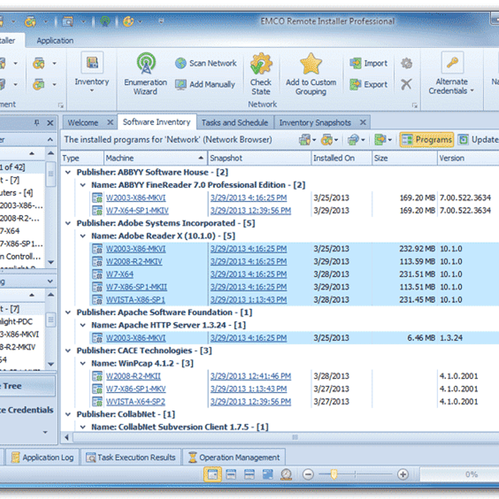Sort by the Version column header
This screenshot has width=499, height=499.
pyautogui.click(x=468, y=158)
